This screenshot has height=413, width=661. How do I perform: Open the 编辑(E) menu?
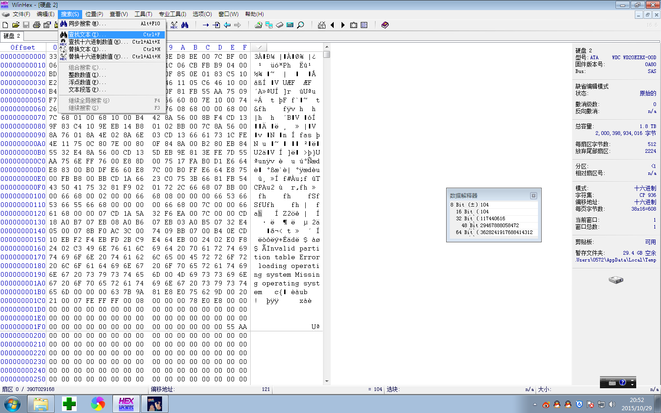tap(45, 14)
